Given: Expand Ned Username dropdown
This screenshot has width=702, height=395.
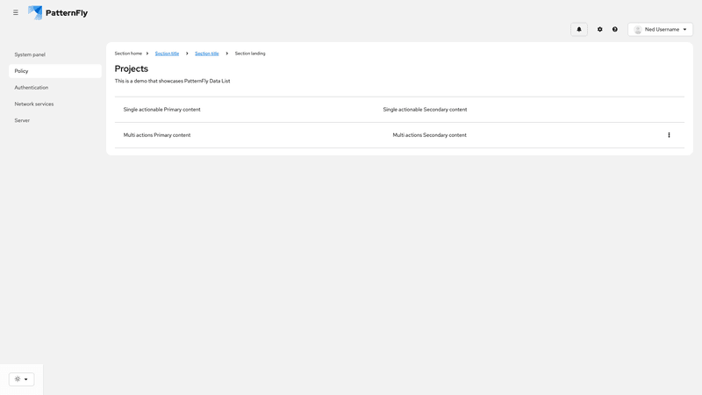Looking at the screenshot, I should coord(661,29).
